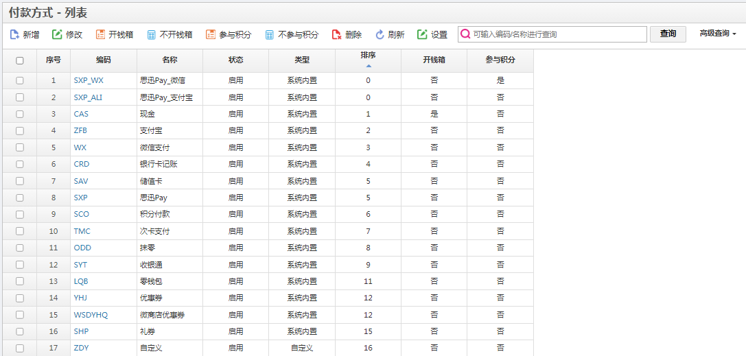Click the 查询 search button
The image size is (746, 356).
[x=668, y=34]
